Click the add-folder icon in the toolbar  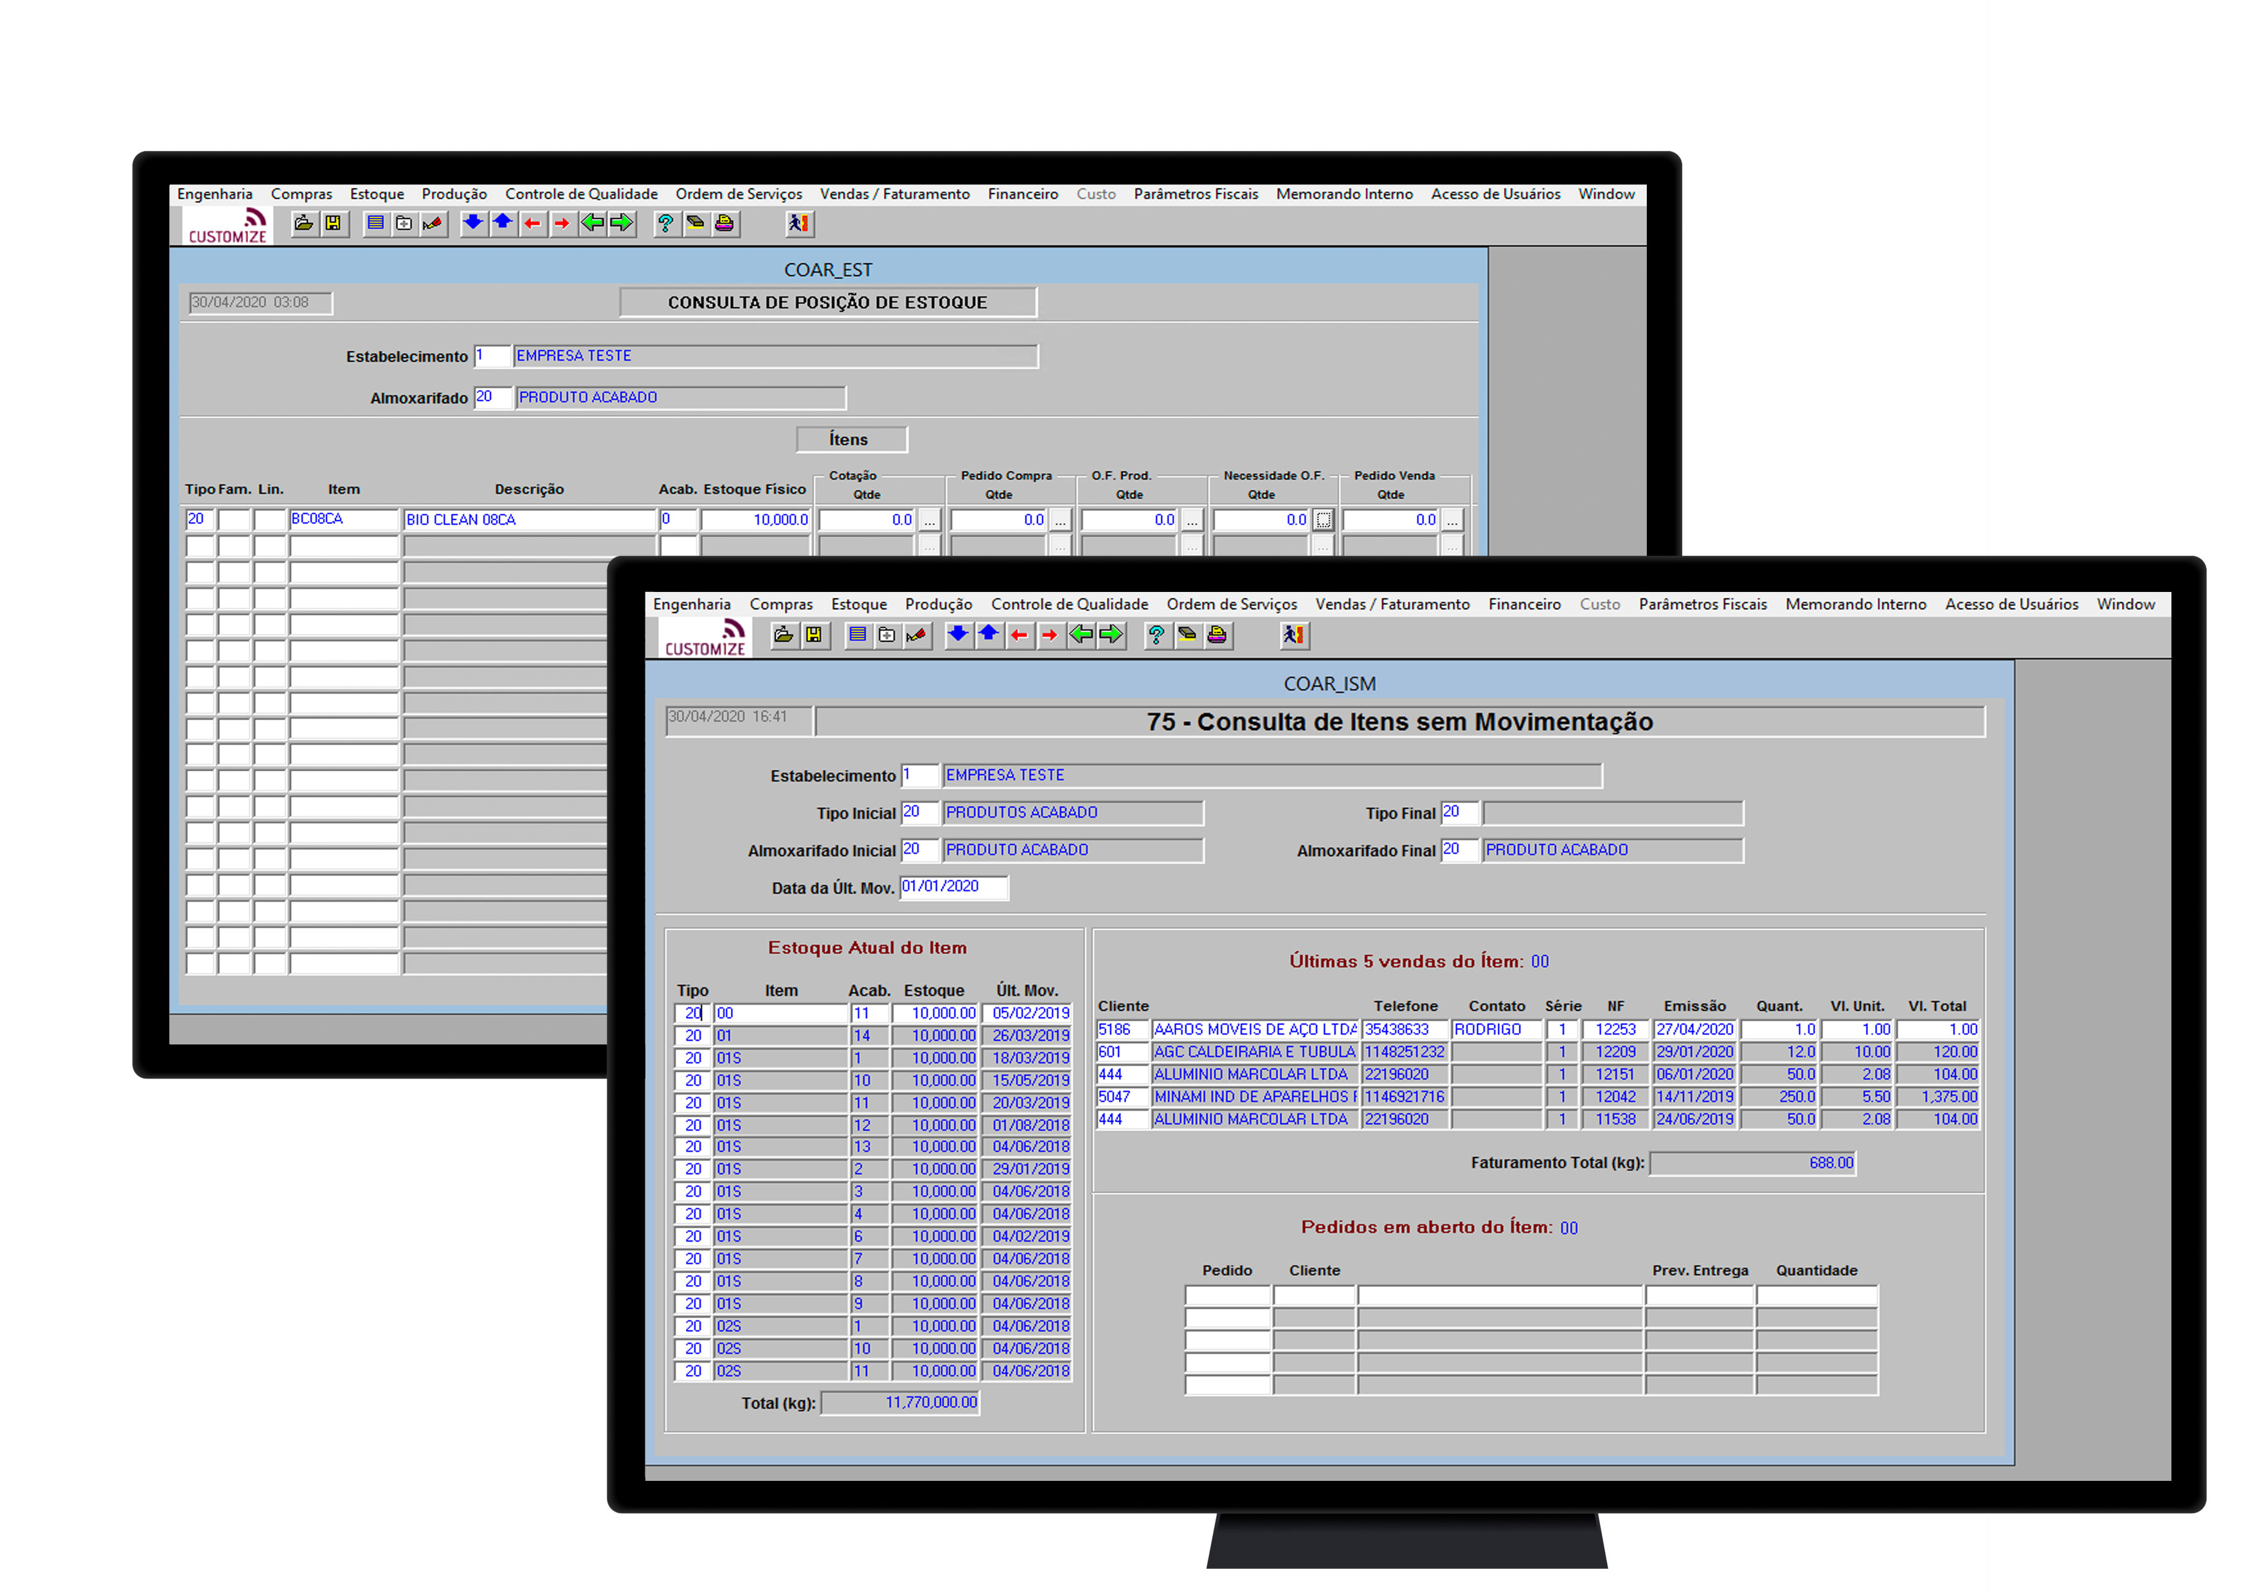pyautogui.click(x=886, y=636)
